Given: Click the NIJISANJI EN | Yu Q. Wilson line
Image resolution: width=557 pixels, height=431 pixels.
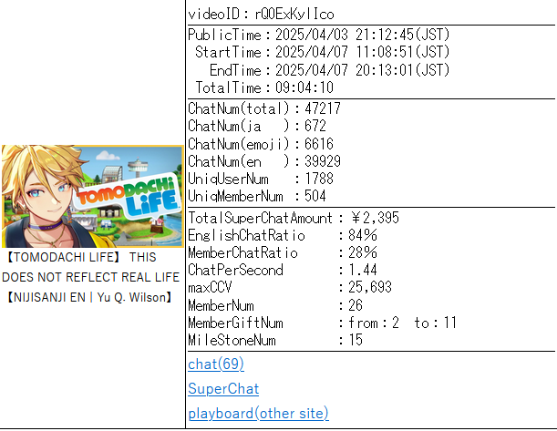Looking at the screenshot, I should click(90, 297).
